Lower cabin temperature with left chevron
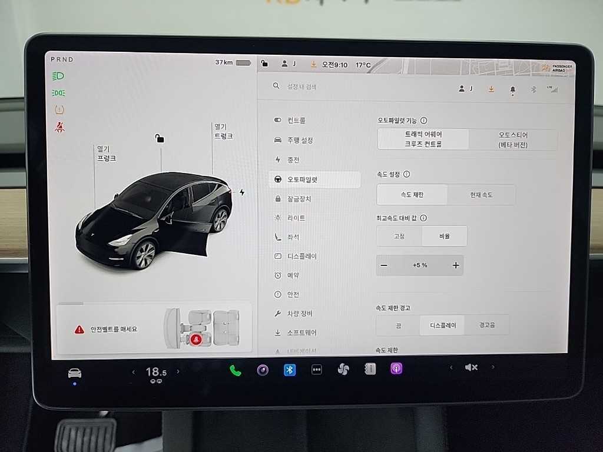The height and width of the screenshot is (452, 603). (133, 371)
